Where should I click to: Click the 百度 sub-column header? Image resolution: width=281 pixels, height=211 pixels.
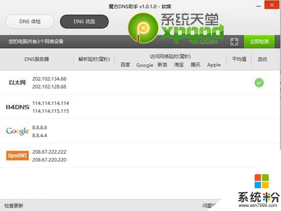click(x=125, y=65)
